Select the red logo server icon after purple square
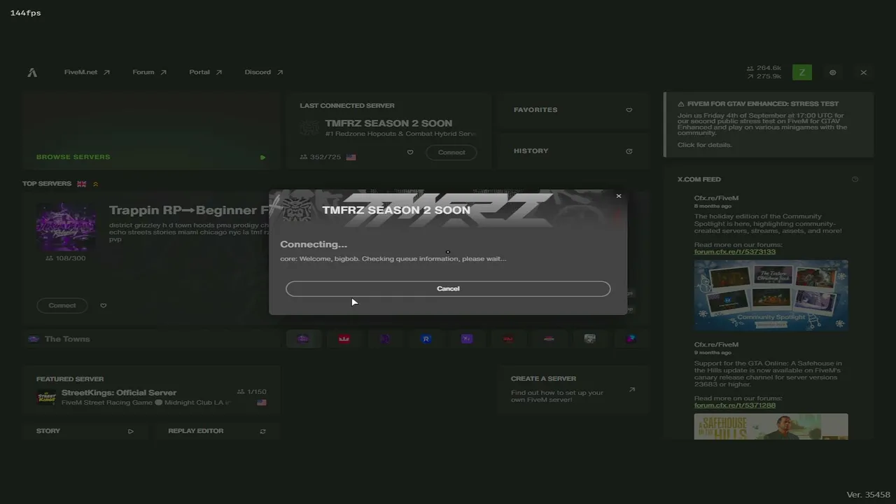Viewport: 896px width, 504px height. pos(508,339)
